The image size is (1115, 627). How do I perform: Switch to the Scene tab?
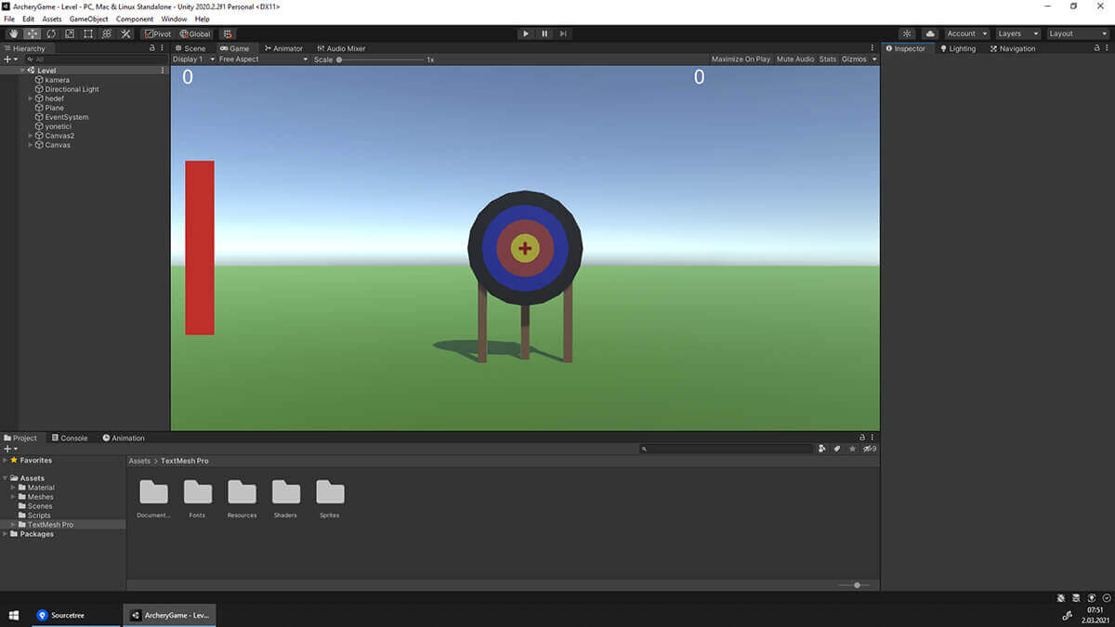pos(190,48)
